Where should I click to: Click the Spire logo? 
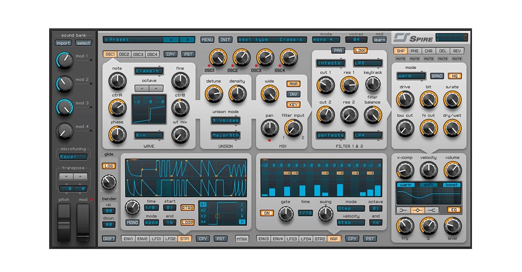412,37
